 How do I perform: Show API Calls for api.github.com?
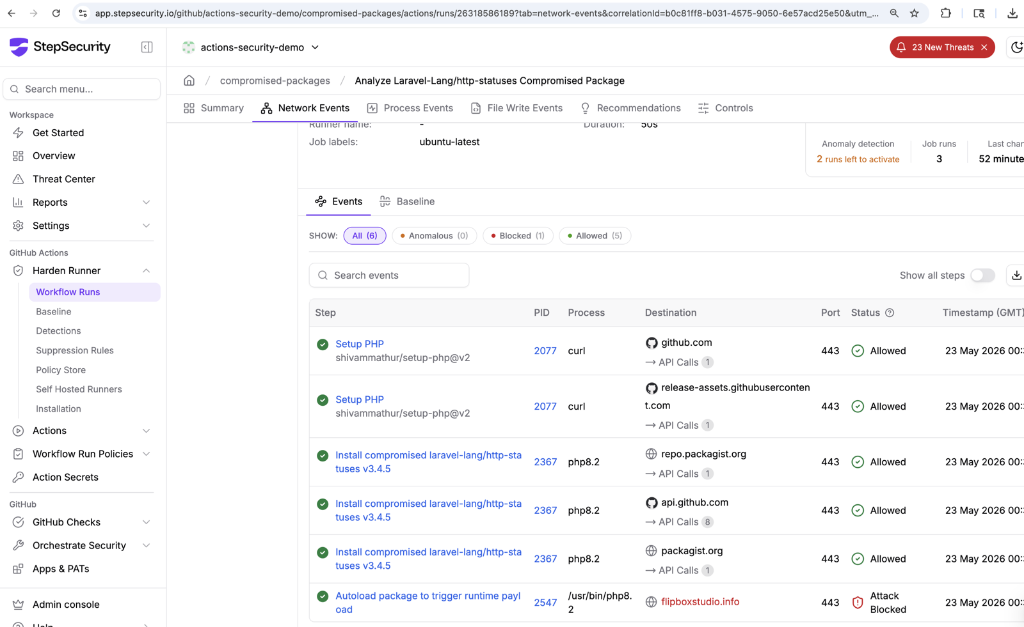click(x=679, y=522)
